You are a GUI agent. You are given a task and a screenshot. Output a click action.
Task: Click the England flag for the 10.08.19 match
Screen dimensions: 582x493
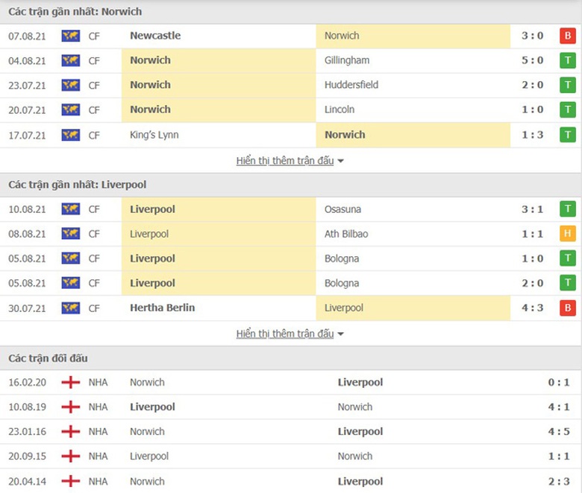tap(71, 407)
